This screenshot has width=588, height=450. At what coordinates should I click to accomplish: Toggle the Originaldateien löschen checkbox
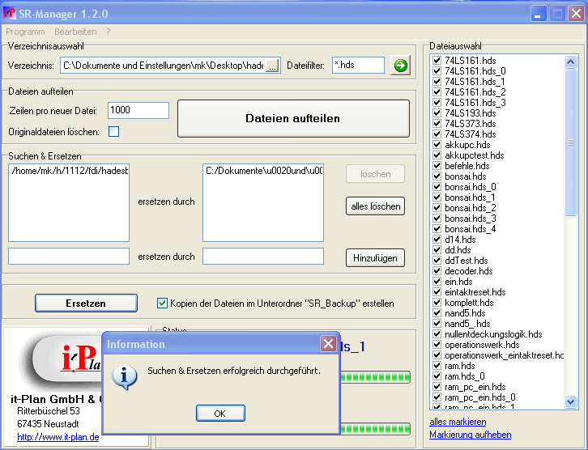(x=114, y=132)
